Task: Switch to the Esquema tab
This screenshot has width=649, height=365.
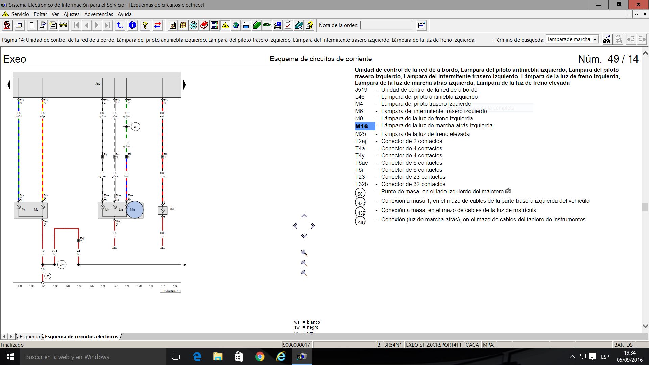Action: pyautogui.click(x=29, y=336)
